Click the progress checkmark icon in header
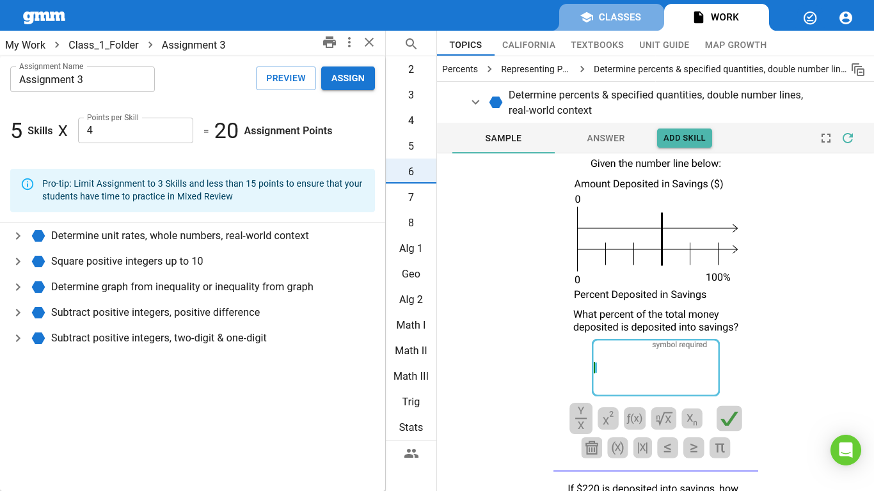Viewport: 874px width, 491px height. click(810, 18)
